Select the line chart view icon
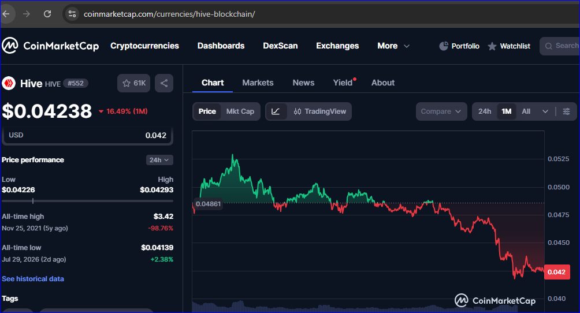 click(276, 111)
